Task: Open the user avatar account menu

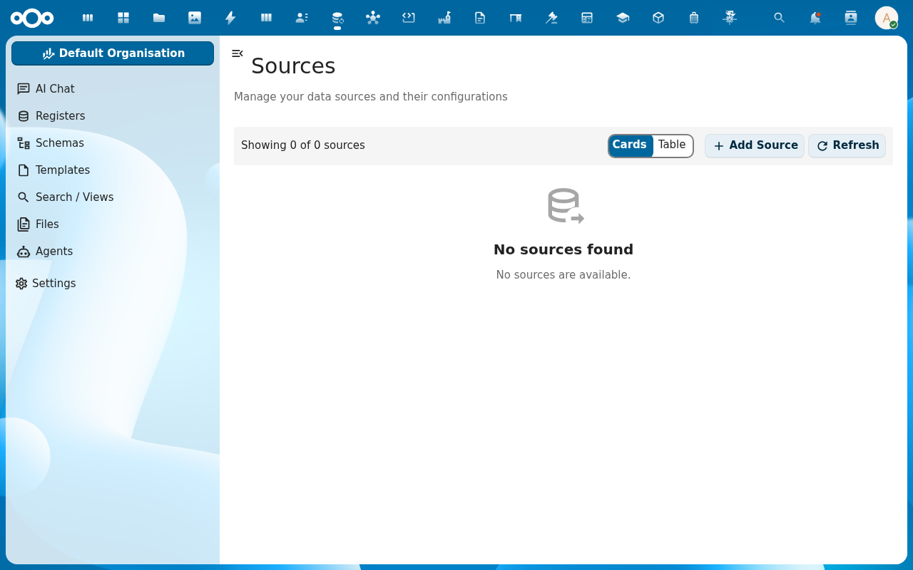Action: click(x=887, y=18)
